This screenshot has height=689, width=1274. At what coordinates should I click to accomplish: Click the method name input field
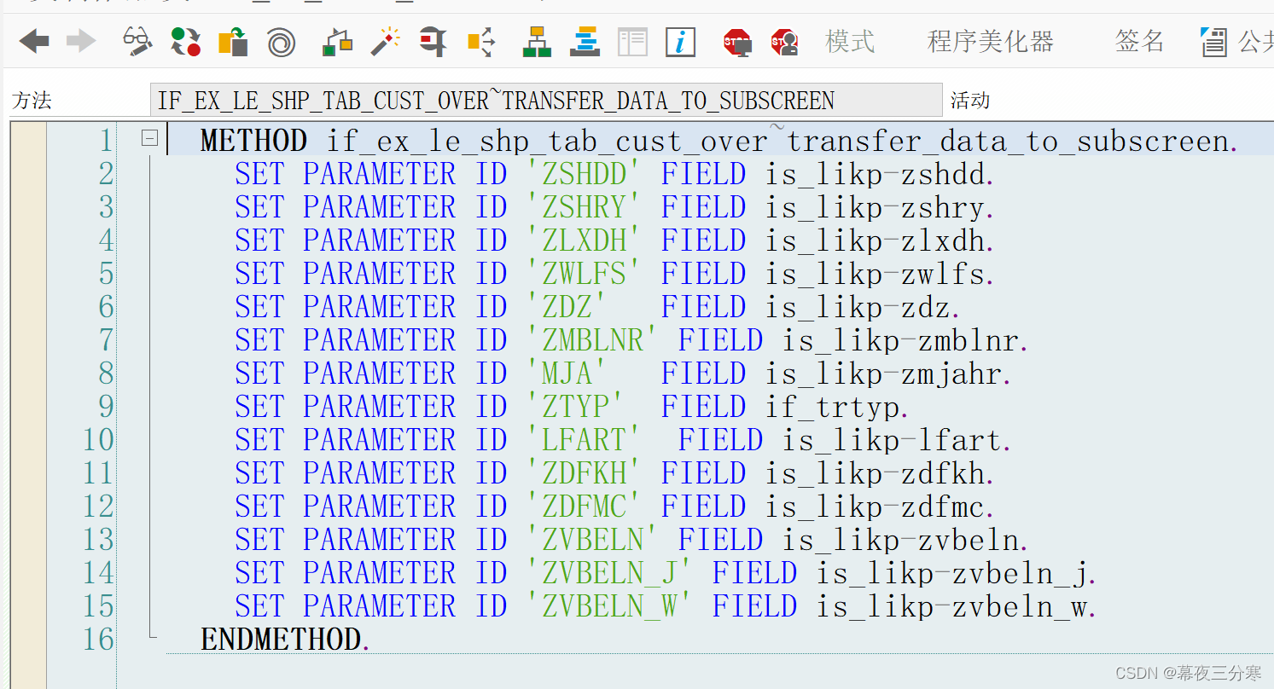click(546, 100)
